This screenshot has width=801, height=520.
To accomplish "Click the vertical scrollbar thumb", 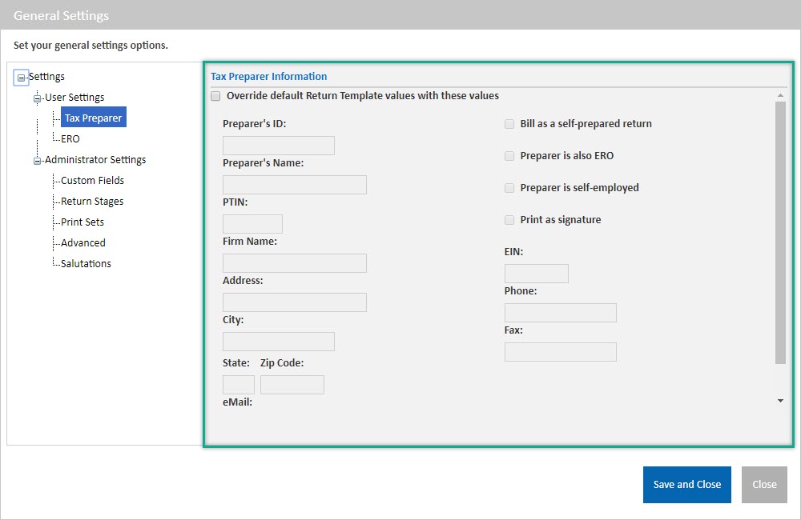I will 780,233.
